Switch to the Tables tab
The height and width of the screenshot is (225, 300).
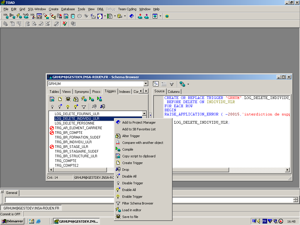(54, 92)
